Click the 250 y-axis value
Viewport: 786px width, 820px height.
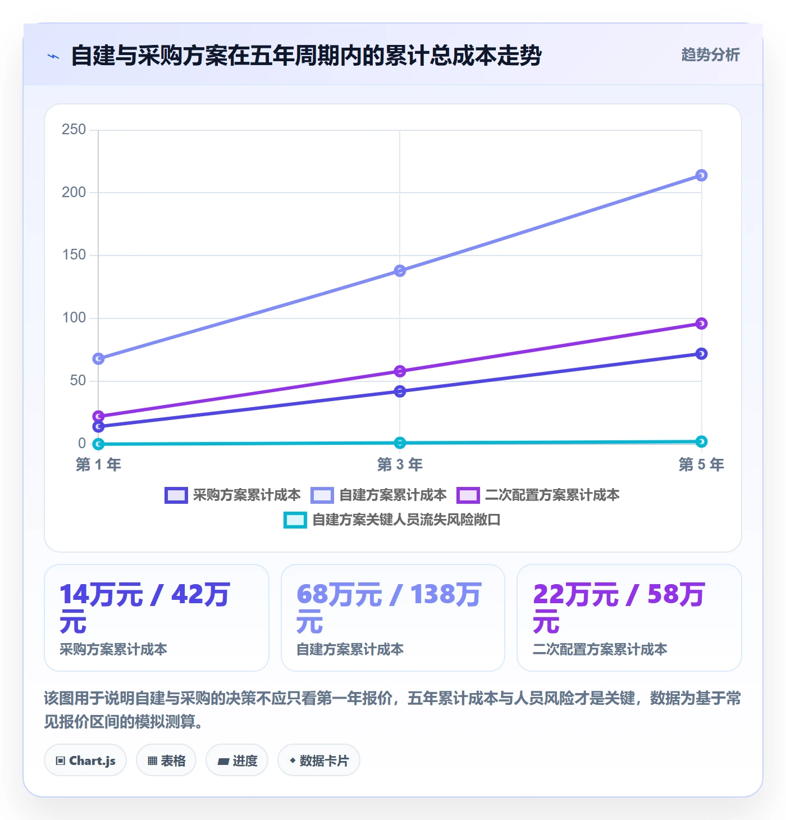(74, 130)
